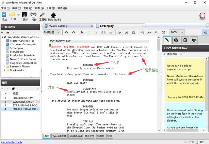This screenshot has width=209, height=144.
Task: Open 我的 Studio spade icon
Action: 54,15
